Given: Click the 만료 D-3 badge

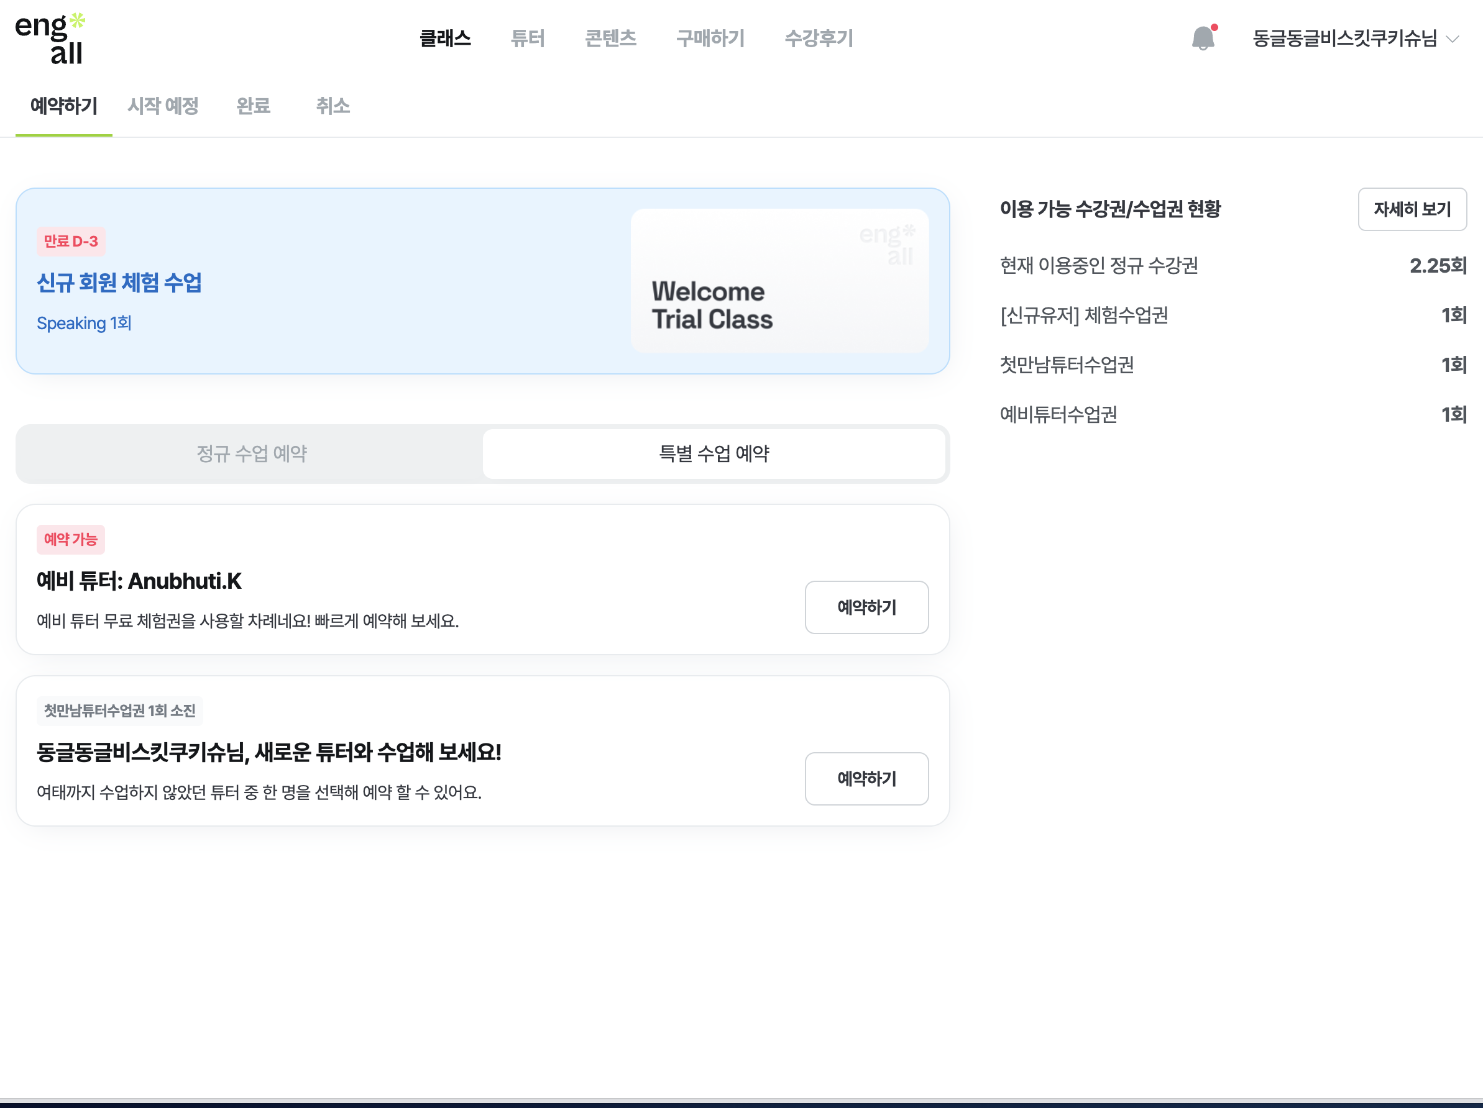Looking at the screenshot, I should [x=70, y=241].
